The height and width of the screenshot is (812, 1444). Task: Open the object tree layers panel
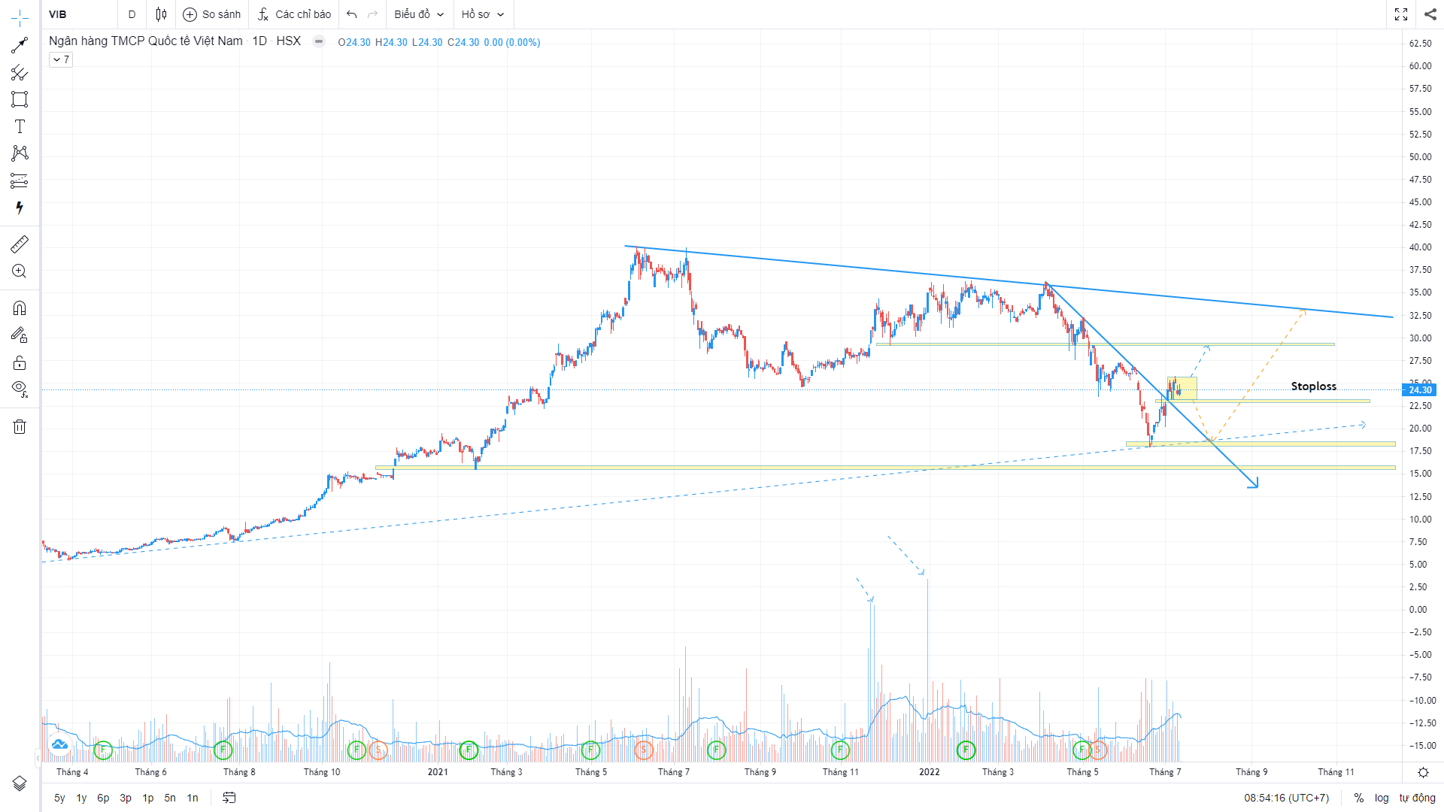[20, 783]
